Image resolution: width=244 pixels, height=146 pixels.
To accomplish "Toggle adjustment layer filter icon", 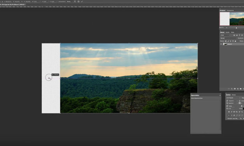I will (x=237, y=35).
